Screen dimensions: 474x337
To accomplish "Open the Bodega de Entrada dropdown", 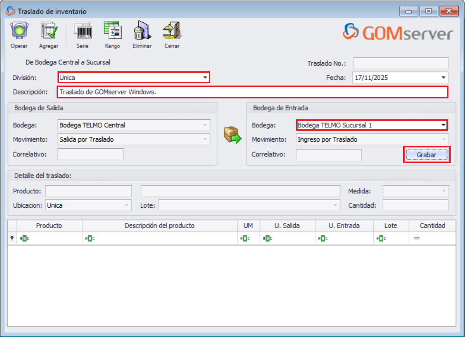I will click(443, 125).
